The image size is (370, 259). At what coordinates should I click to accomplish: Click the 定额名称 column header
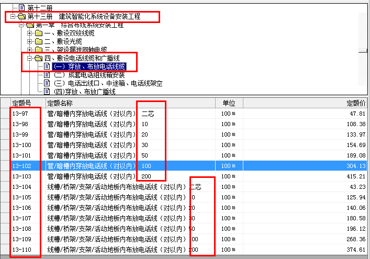tap(130, 103)
